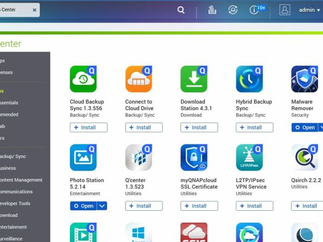This screenshot has width=323, height=242.
Task: Click the Download Station app icon
Action: tap(194, 79)
